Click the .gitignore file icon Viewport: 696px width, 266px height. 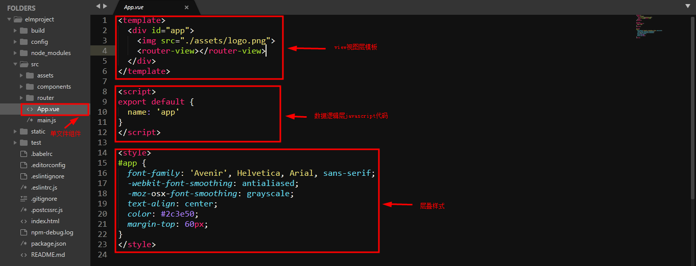click(x=23, y=199)
